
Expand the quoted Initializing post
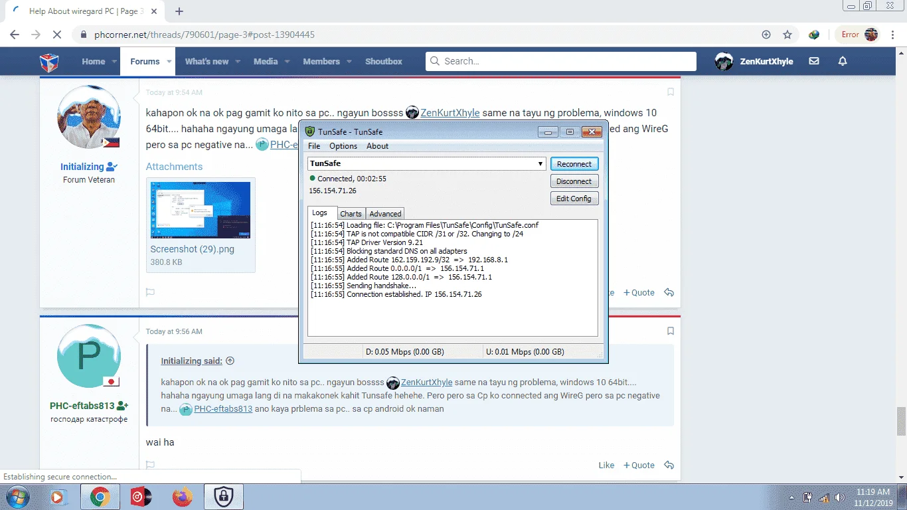tap(230, 361)
